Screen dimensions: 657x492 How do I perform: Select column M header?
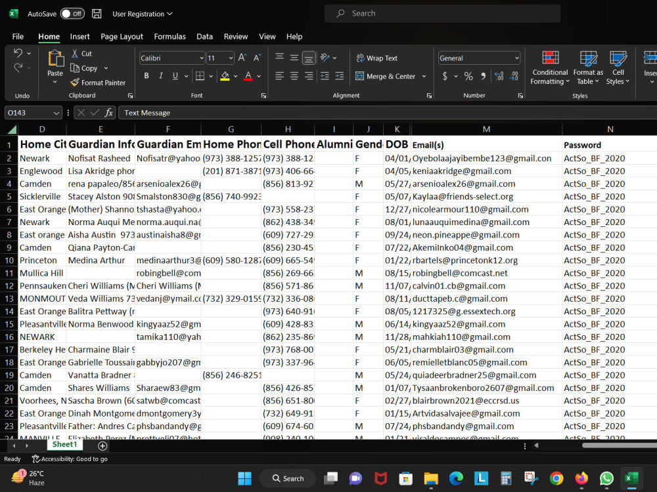point(486,129)
